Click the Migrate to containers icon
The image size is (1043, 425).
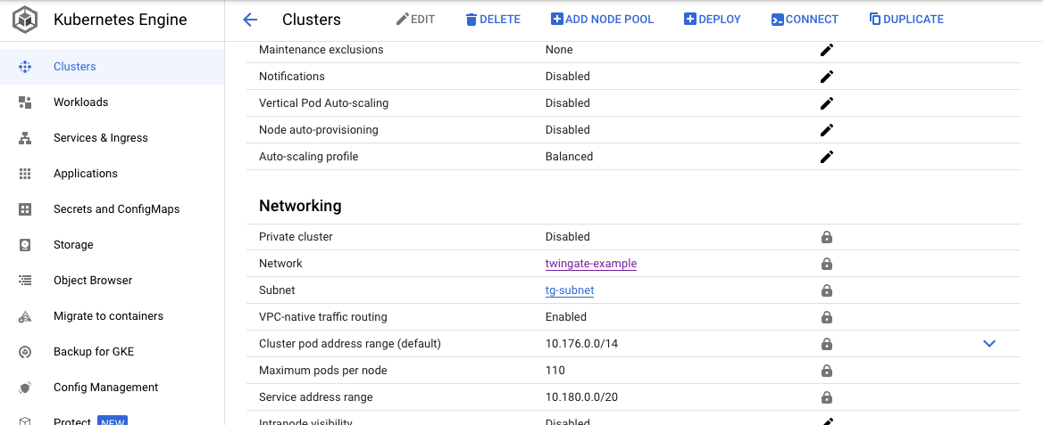coord(25,316)
